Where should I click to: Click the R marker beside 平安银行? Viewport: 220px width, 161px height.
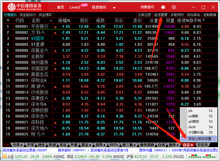click(56, 27)
